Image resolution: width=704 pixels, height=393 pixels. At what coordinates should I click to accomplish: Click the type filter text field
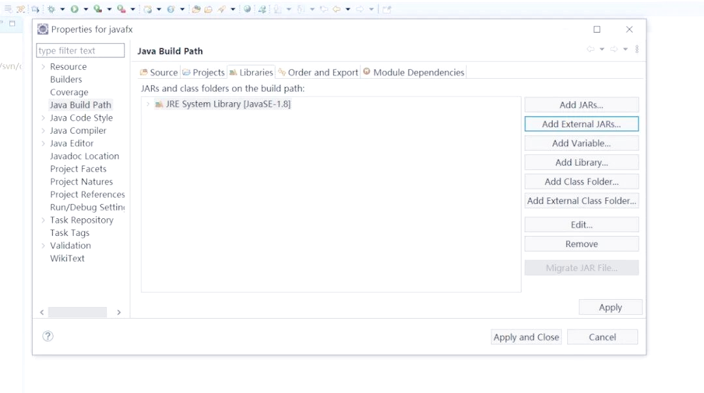[x=80, y=50]
